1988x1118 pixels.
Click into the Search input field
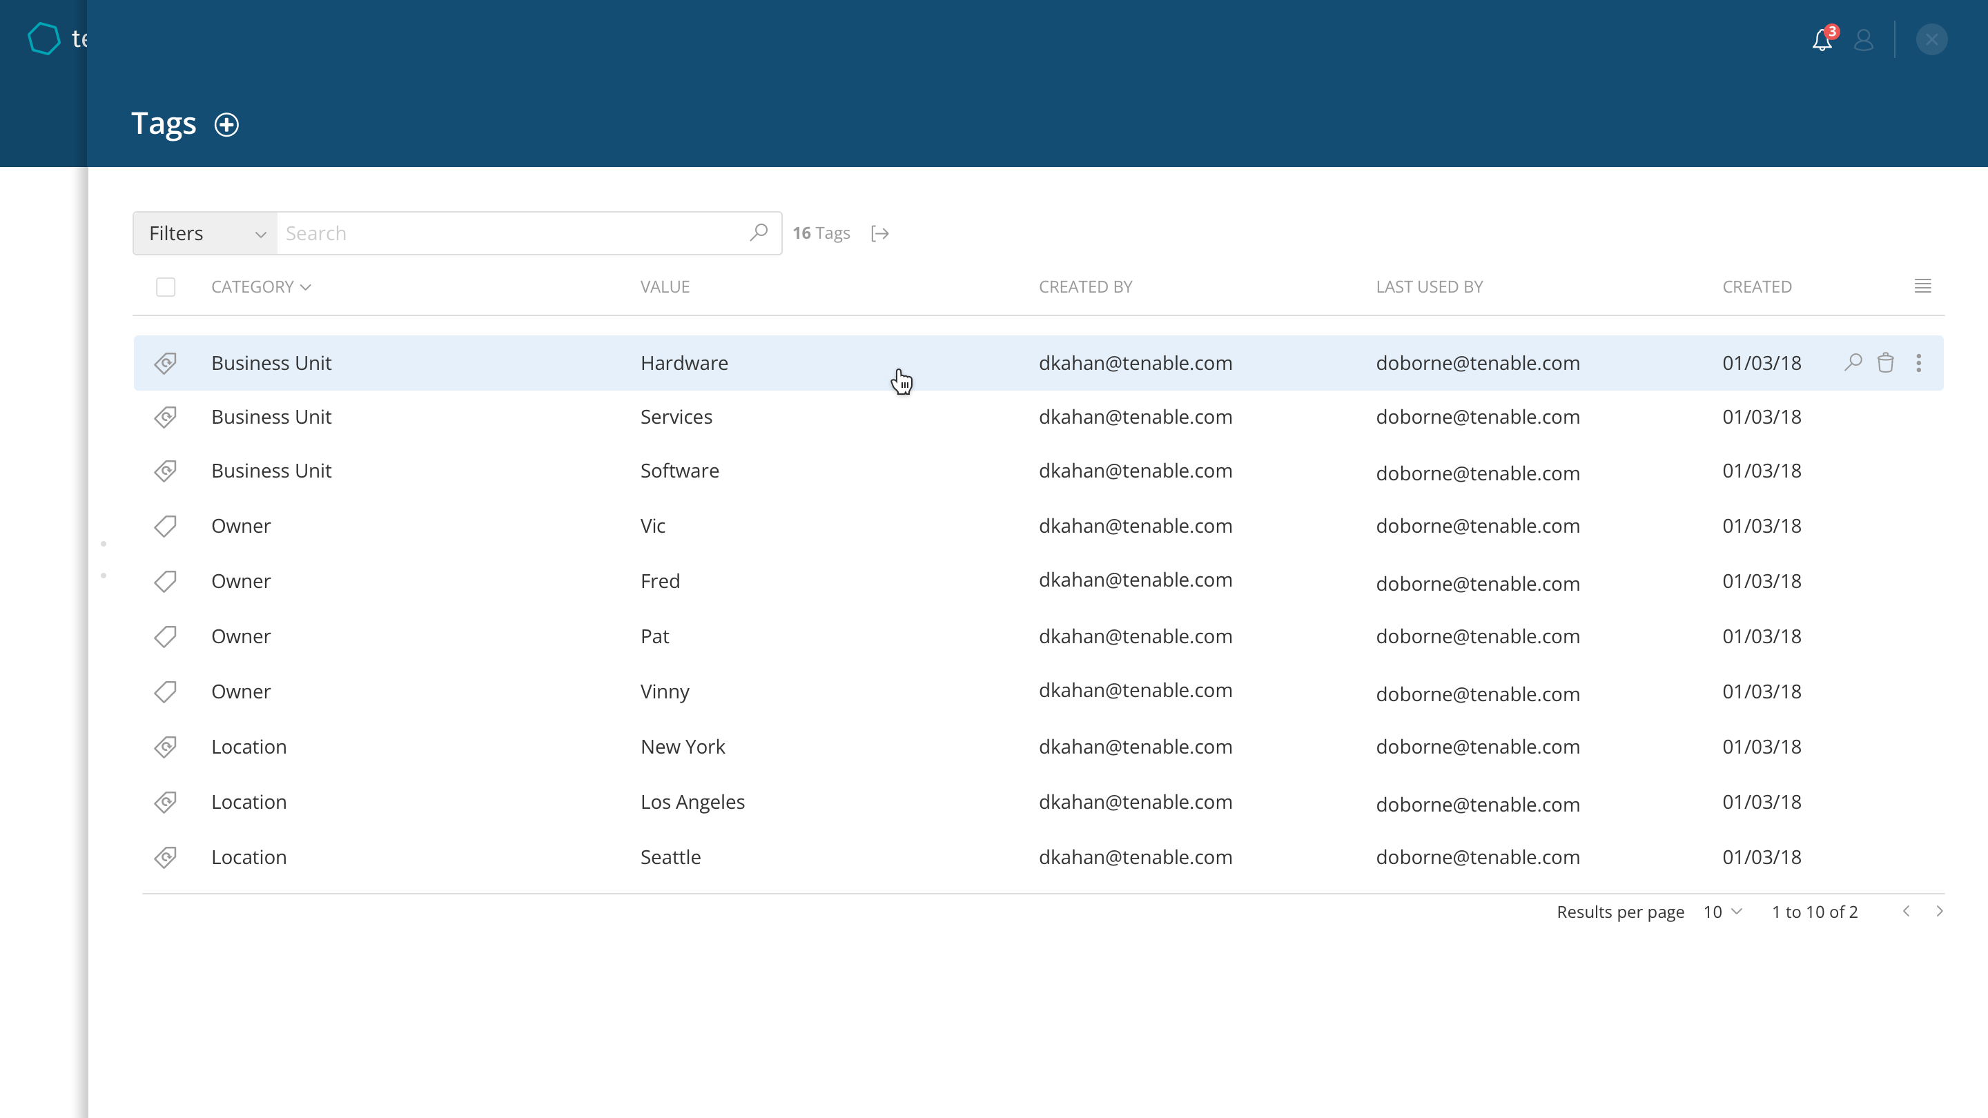509,233
